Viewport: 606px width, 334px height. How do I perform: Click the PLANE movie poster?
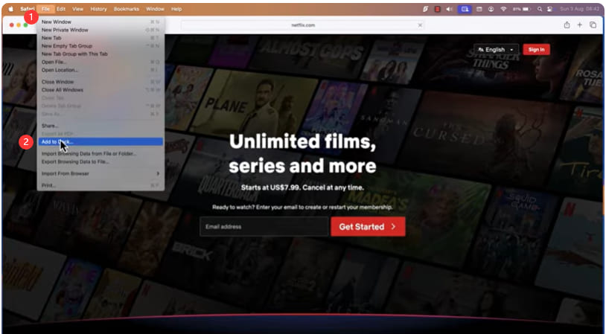coord(253,103)
